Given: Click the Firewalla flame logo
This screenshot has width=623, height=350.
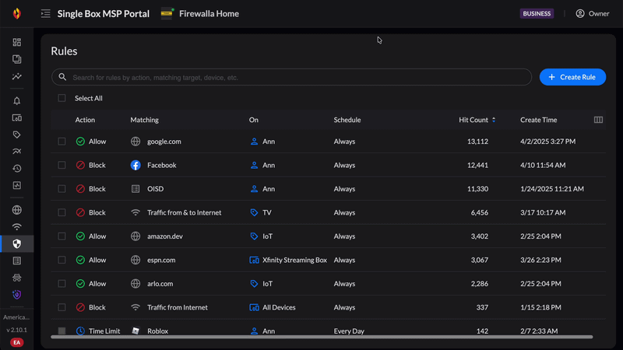Looking at the screenshot, I should click(x=16, y=14).
